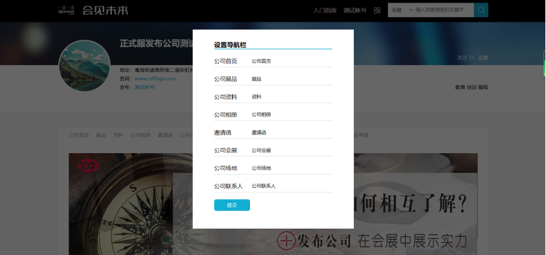Viewport: 546px width, 255px height.
Task: Click the 公司联系人 label in dialog
Action: pos(228,186)
